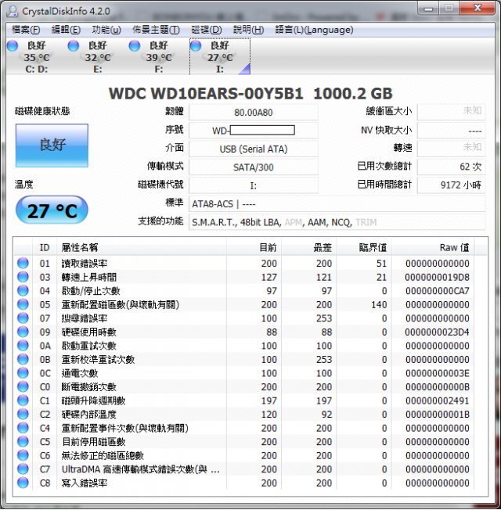The width and height of the screenshot is (501, 510).
Task: Click status orb for row 0A 啟動重試次數
Action: (x=23, y=346)
